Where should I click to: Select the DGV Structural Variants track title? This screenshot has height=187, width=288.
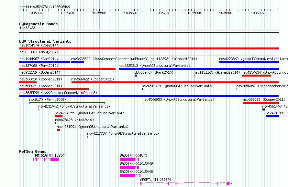(45, 41)
